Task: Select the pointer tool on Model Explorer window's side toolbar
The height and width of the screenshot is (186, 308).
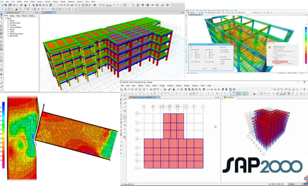Action: click(1, 14)
